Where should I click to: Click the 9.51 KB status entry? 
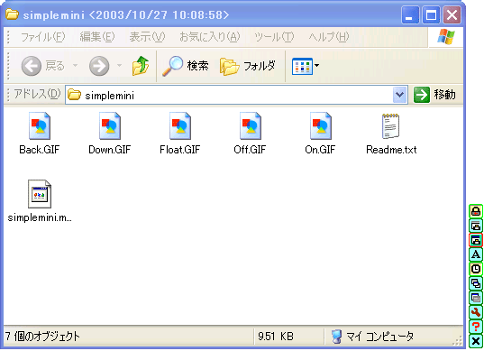(x=276, y=337)
